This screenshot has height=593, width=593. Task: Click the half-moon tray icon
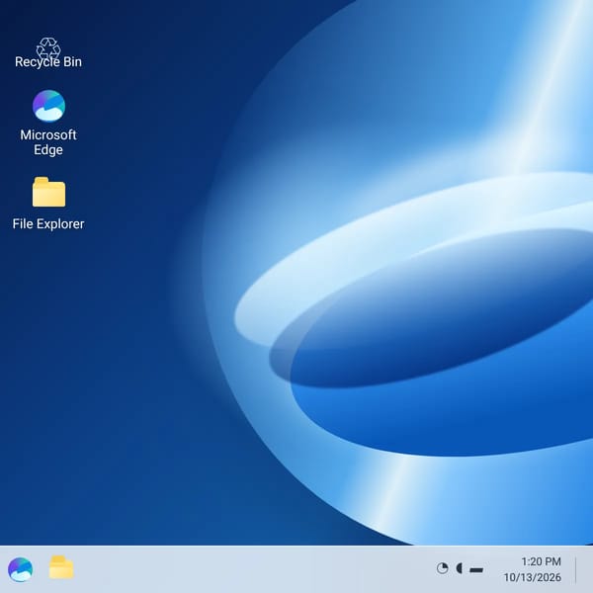(x=460, y=568)
